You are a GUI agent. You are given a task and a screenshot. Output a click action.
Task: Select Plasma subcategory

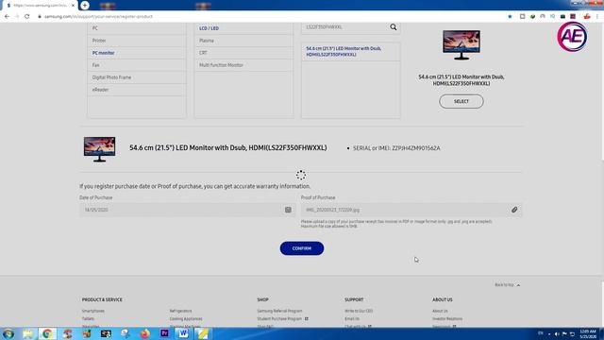(243, 41)
